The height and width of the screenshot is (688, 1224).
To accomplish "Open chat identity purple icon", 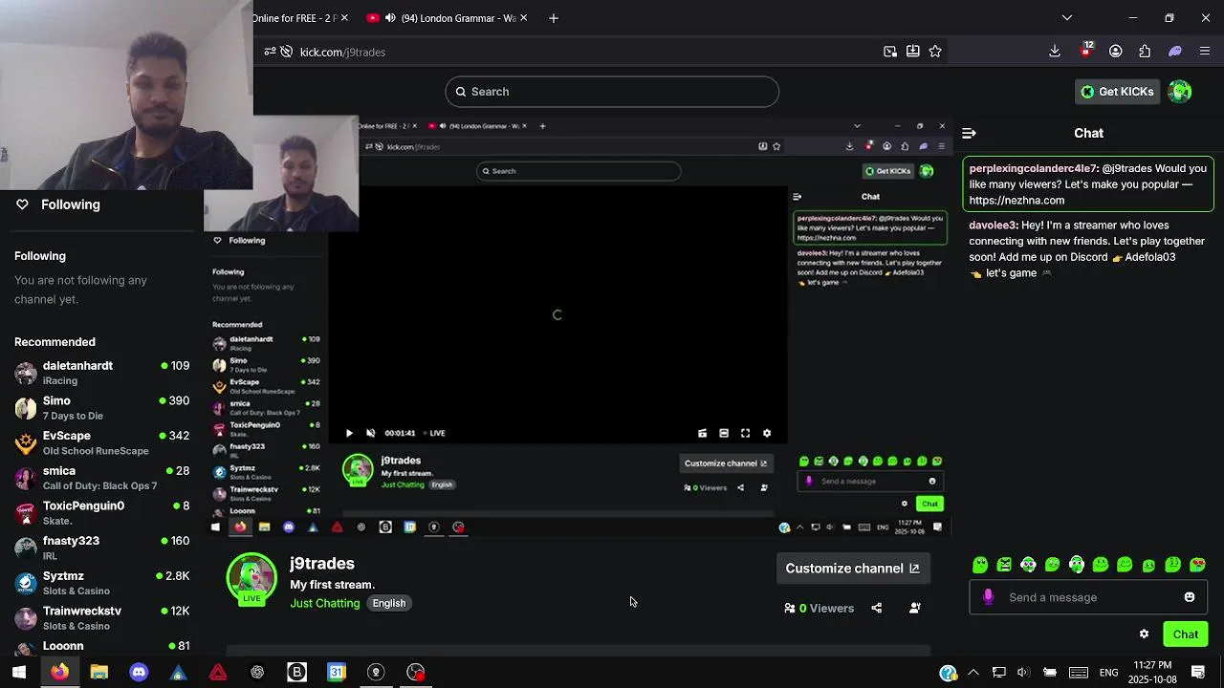I will pyautogui.click(x=988, y=597).
